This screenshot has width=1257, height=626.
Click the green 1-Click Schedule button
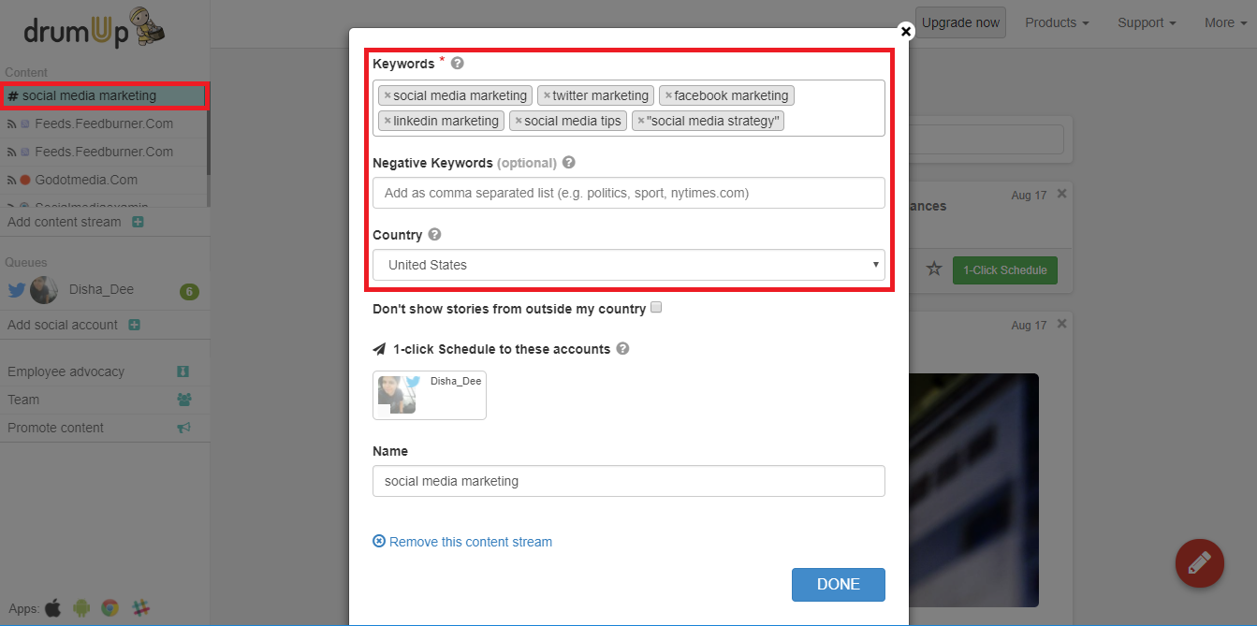point(1005,269)
